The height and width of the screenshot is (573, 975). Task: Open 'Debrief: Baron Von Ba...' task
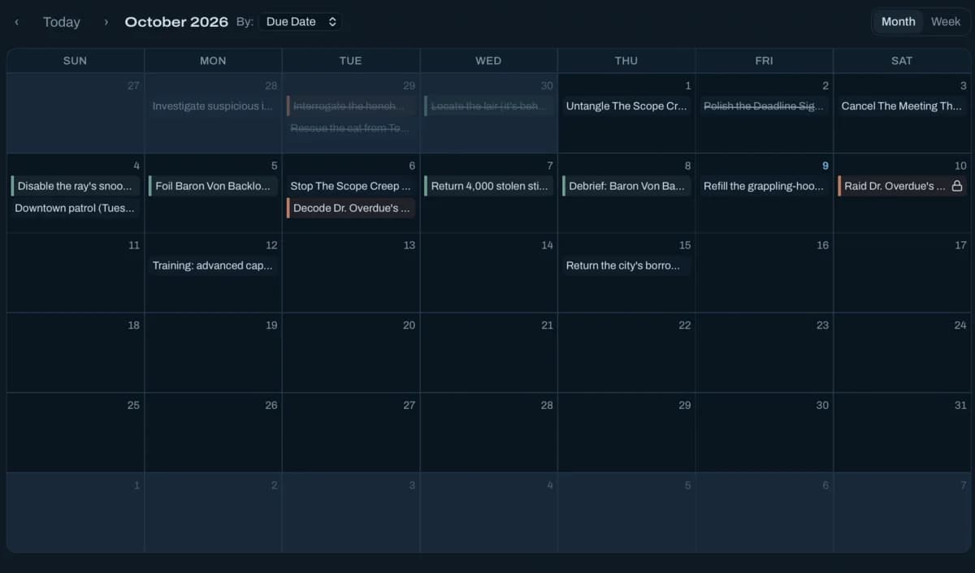tap(626, 186)
